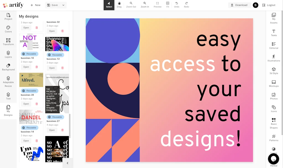
Task: Expand the Save dropdown arrow
Action: tap(63, 5)
